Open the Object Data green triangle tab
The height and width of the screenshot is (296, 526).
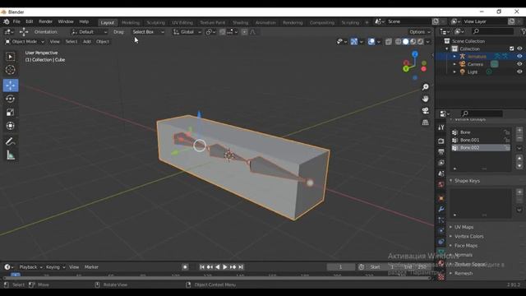[441, 252]
